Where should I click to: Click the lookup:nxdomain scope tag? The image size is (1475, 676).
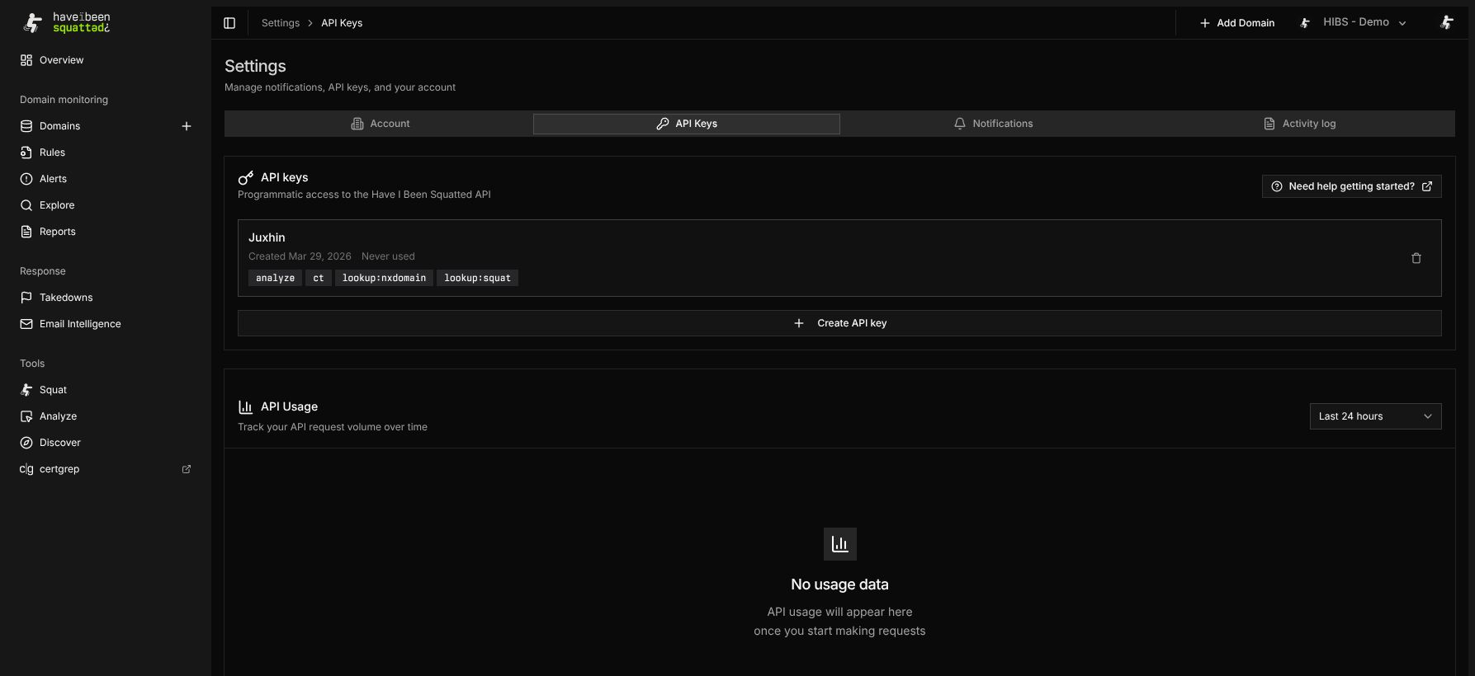click(384, 278)
